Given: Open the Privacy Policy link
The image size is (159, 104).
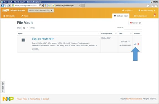Looking at the screenshot, I should 22,99.
